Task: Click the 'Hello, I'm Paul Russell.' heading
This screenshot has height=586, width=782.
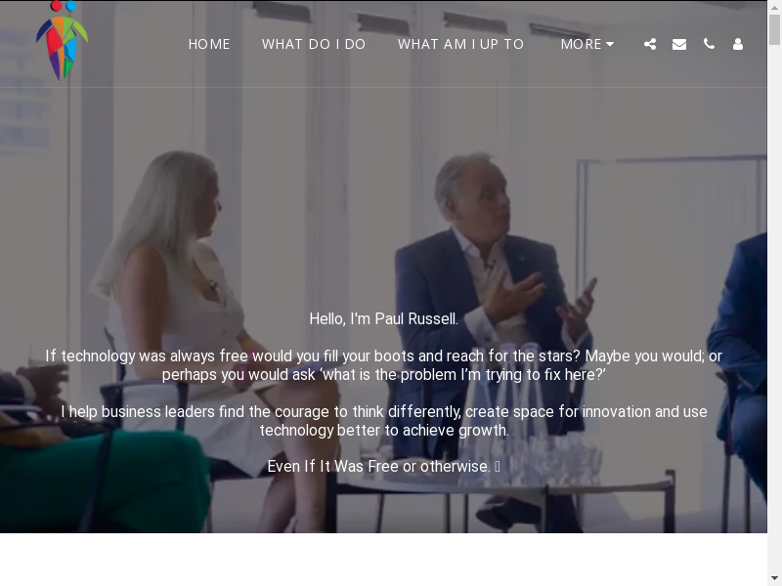Action: (383, 319)
